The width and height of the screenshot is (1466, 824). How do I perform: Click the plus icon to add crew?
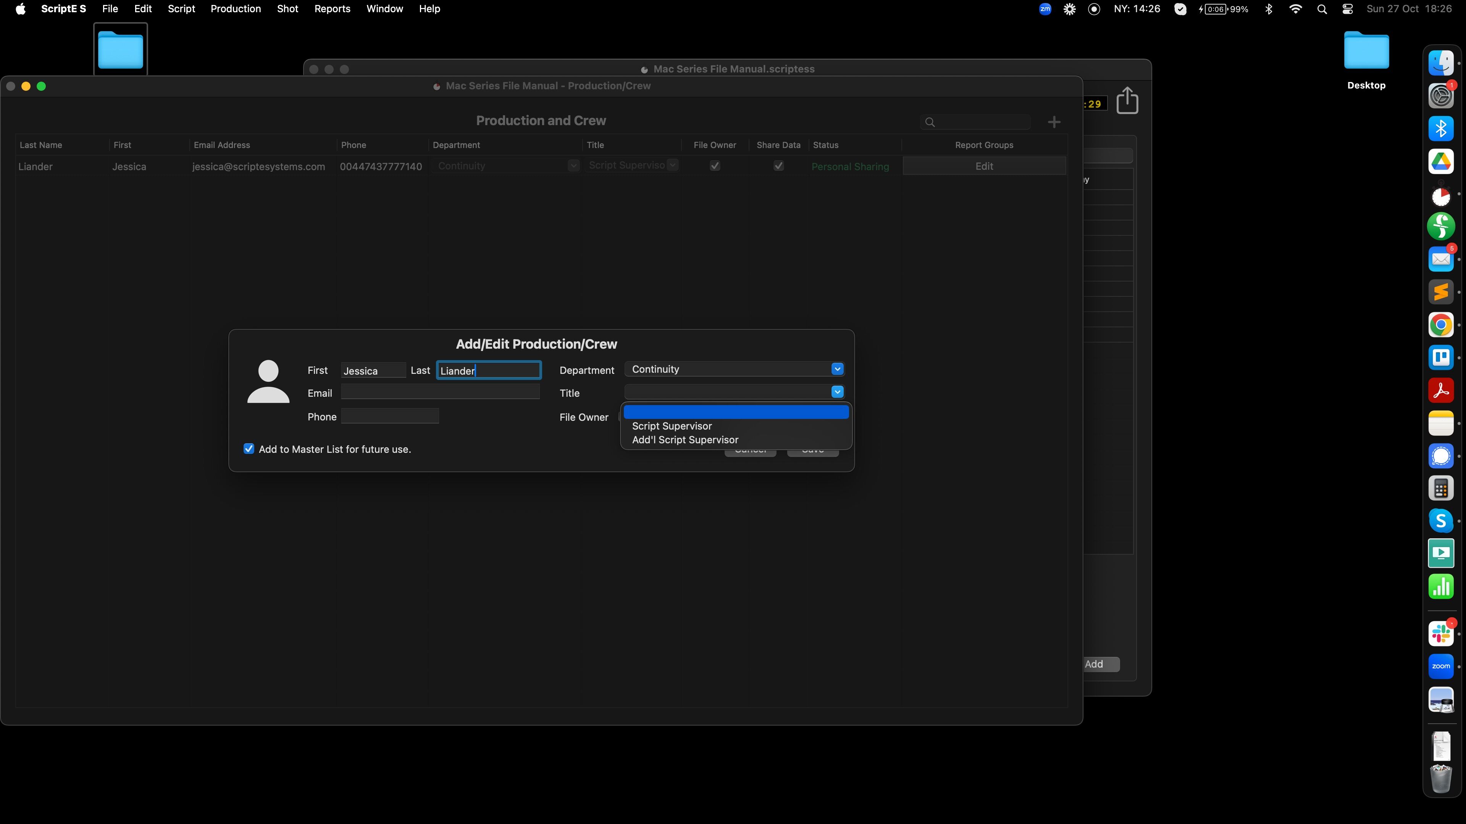point(1054,122)
